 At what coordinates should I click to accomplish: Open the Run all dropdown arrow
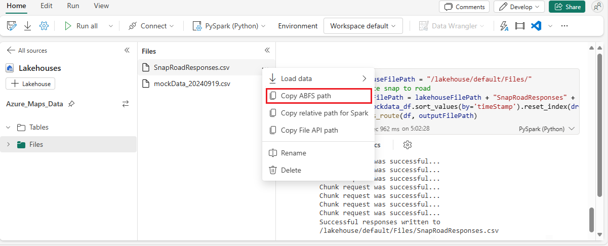[x=110, y=26]
